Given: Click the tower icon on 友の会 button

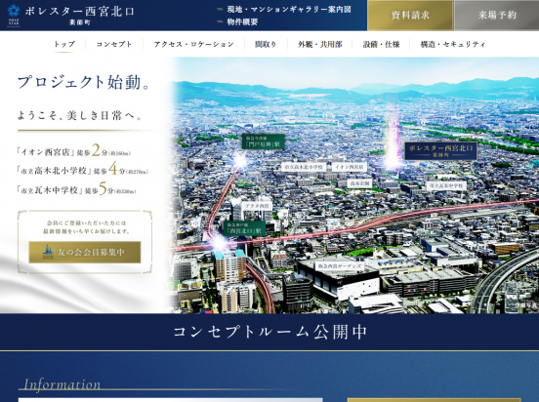Looking at the screenshot, I should point(48,252).
